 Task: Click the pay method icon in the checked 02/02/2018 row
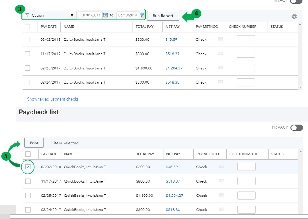click(x=221, y=167)
